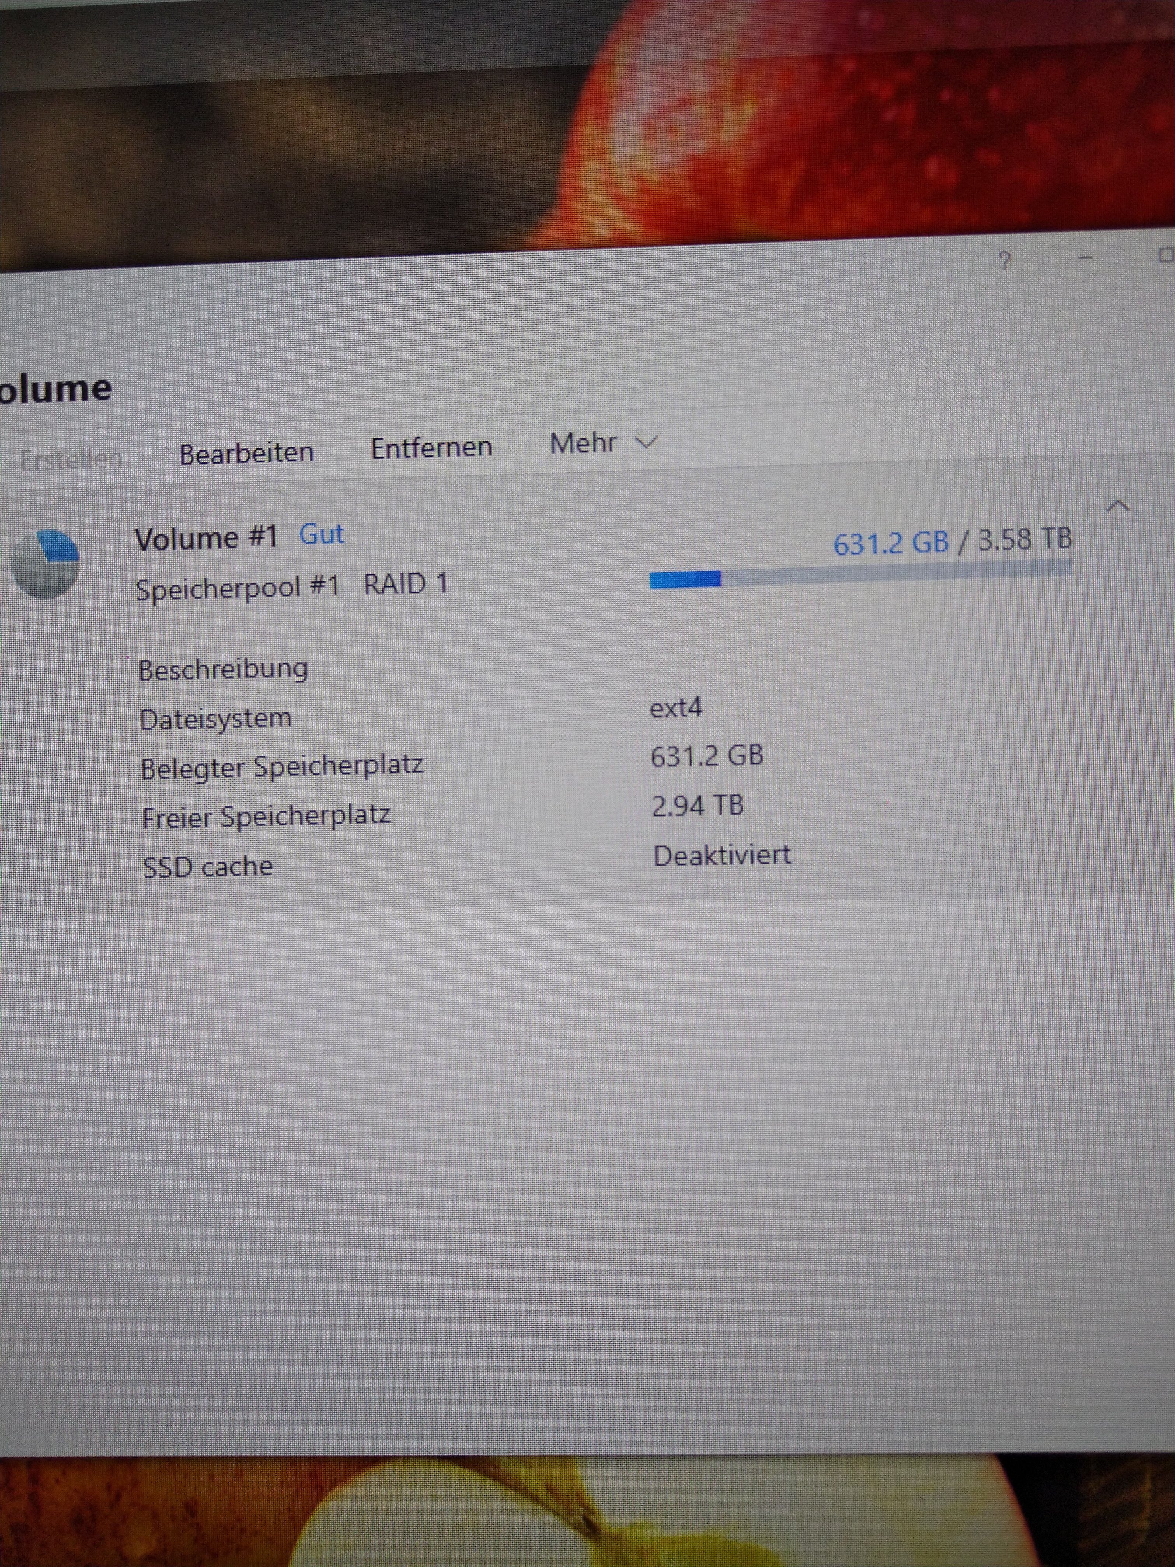Minimize the storage manager window

pyautogui.click(x=1086, y=258)
